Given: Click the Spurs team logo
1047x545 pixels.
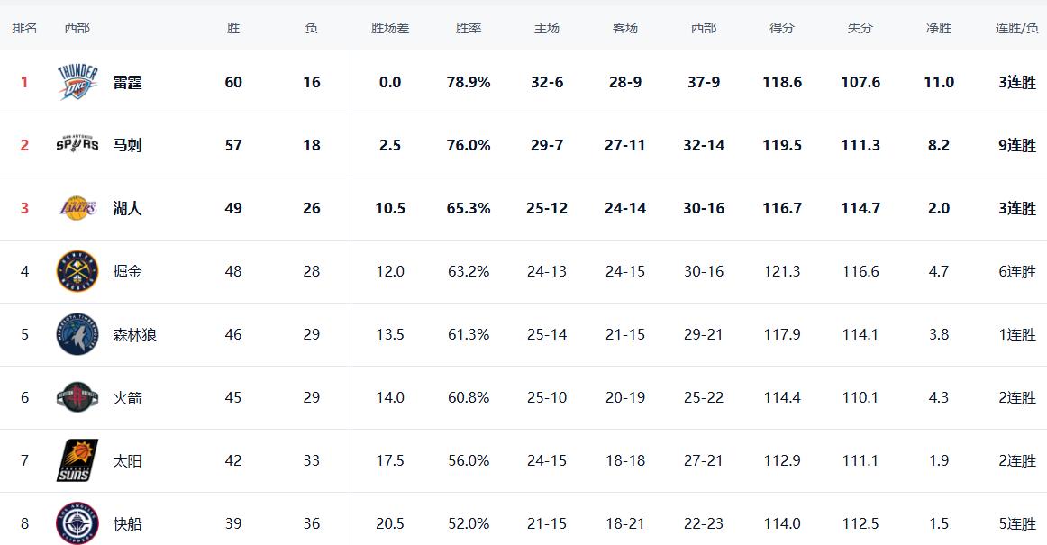Looking at the screenshot, I should pos(77,145).
